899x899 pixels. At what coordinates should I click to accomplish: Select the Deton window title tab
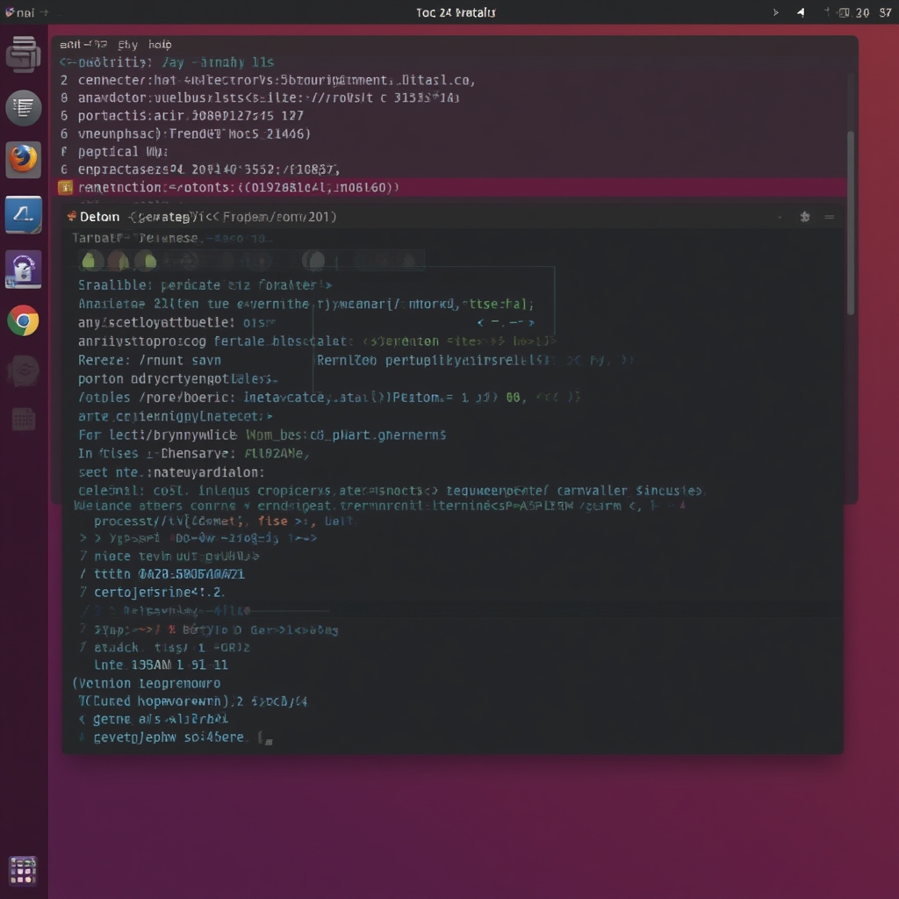(98, 216)
